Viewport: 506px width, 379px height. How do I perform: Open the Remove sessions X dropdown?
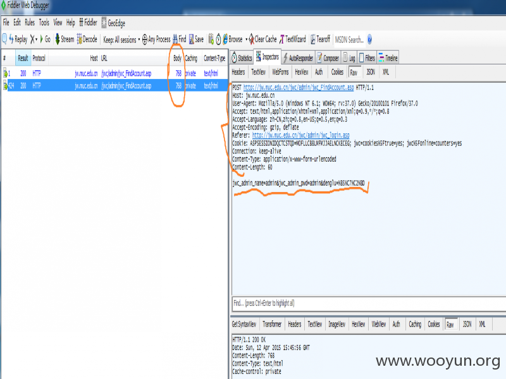tap(34, 39)
